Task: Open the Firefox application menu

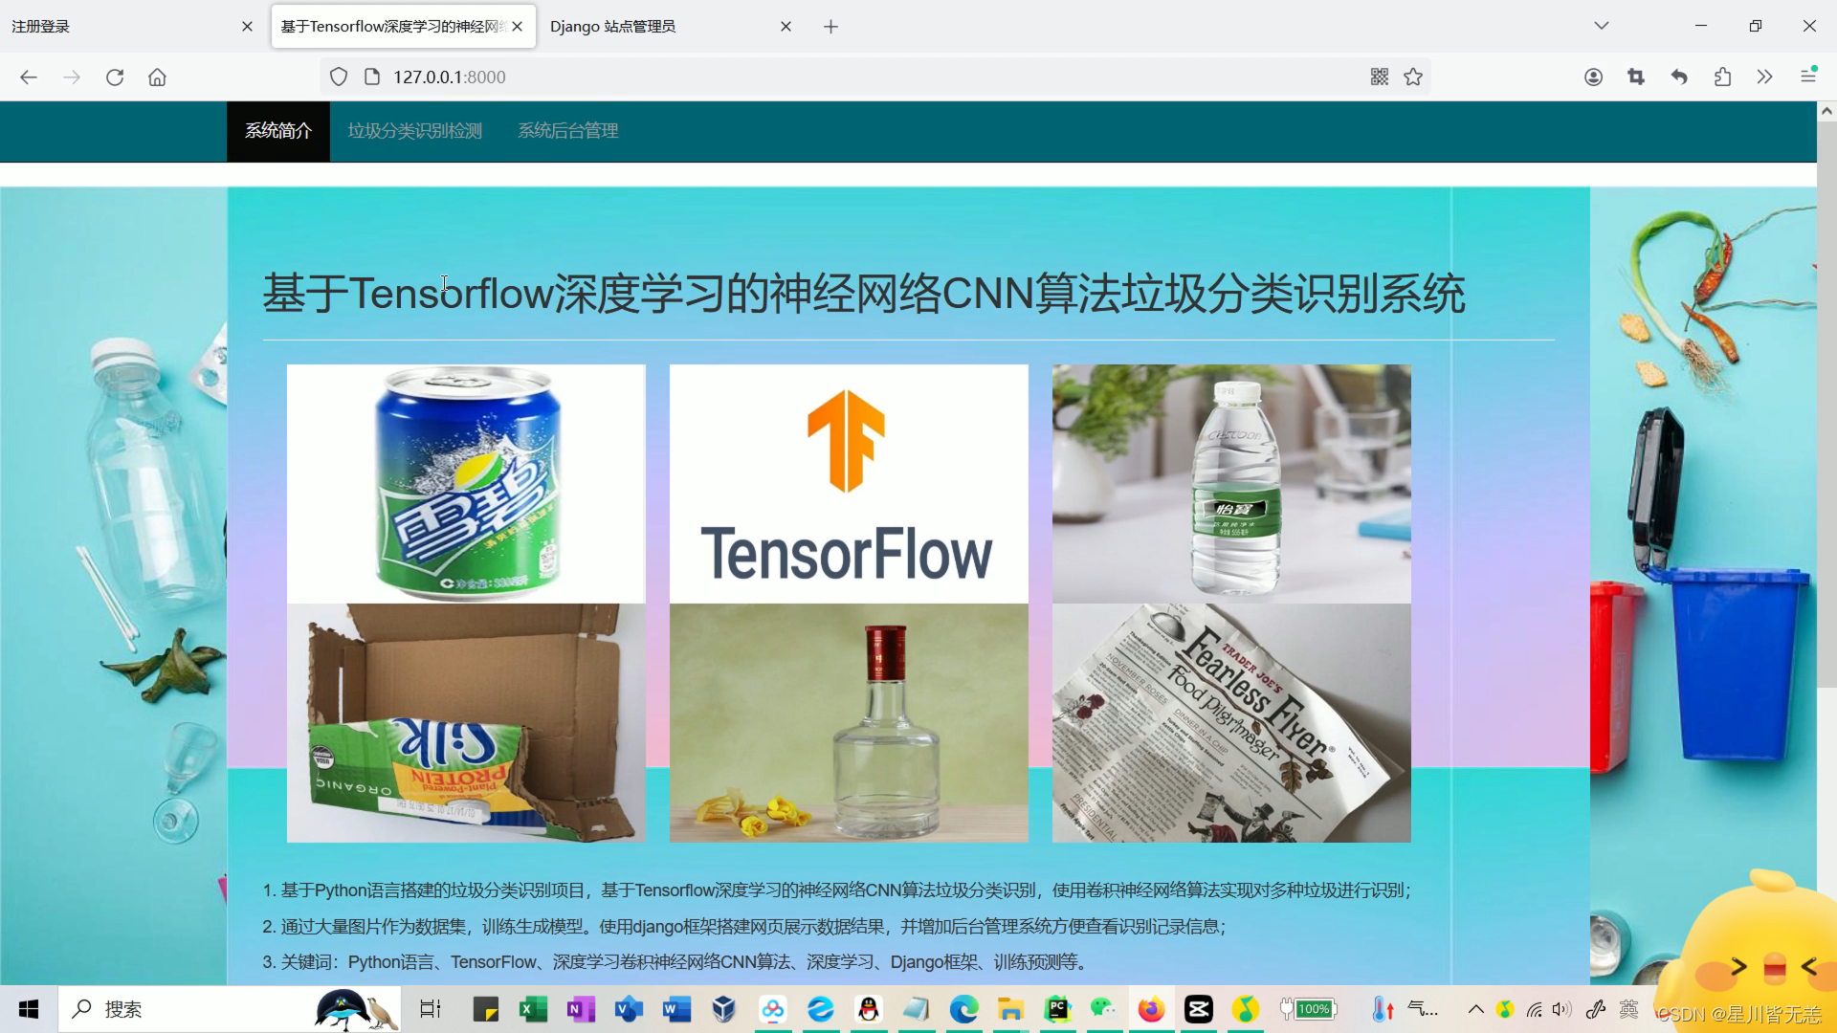Action: pos(1808,77)
